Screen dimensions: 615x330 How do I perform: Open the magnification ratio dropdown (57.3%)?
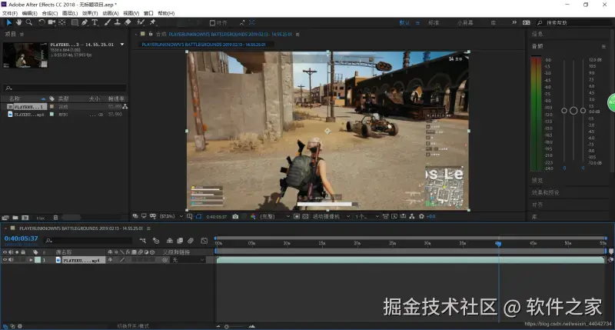pos(171,216)
